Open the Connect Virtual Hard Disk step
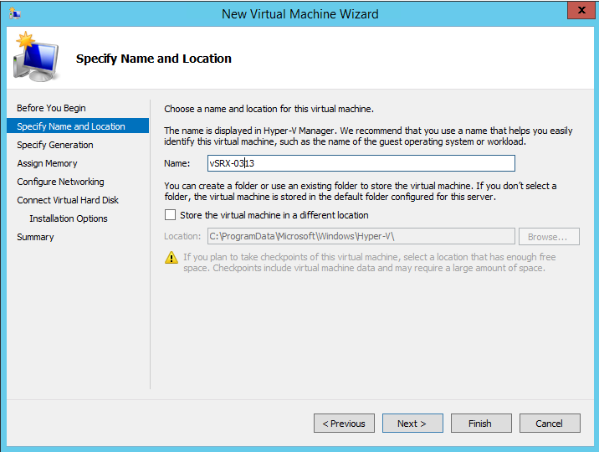This screenshot has height=452, width=599. [68, 200]
